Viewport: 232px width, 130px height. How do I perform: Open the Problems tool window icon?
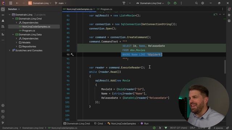[3, 117]
